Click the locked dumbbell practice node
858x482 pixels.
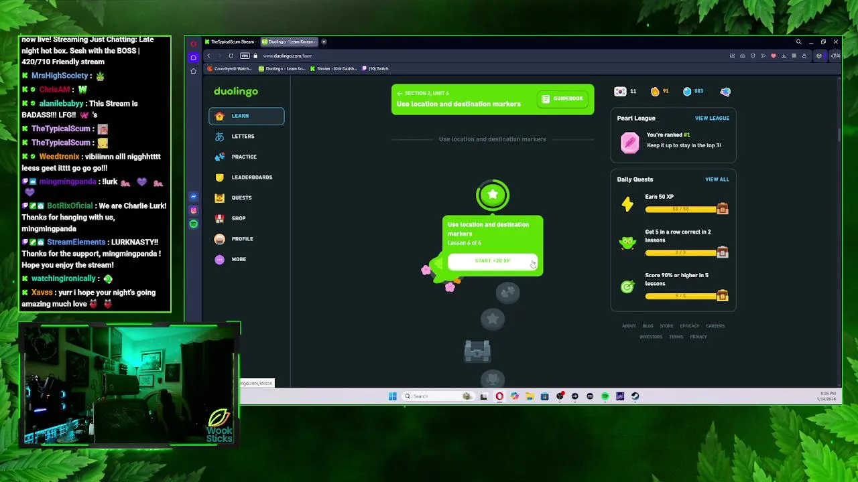507,292
